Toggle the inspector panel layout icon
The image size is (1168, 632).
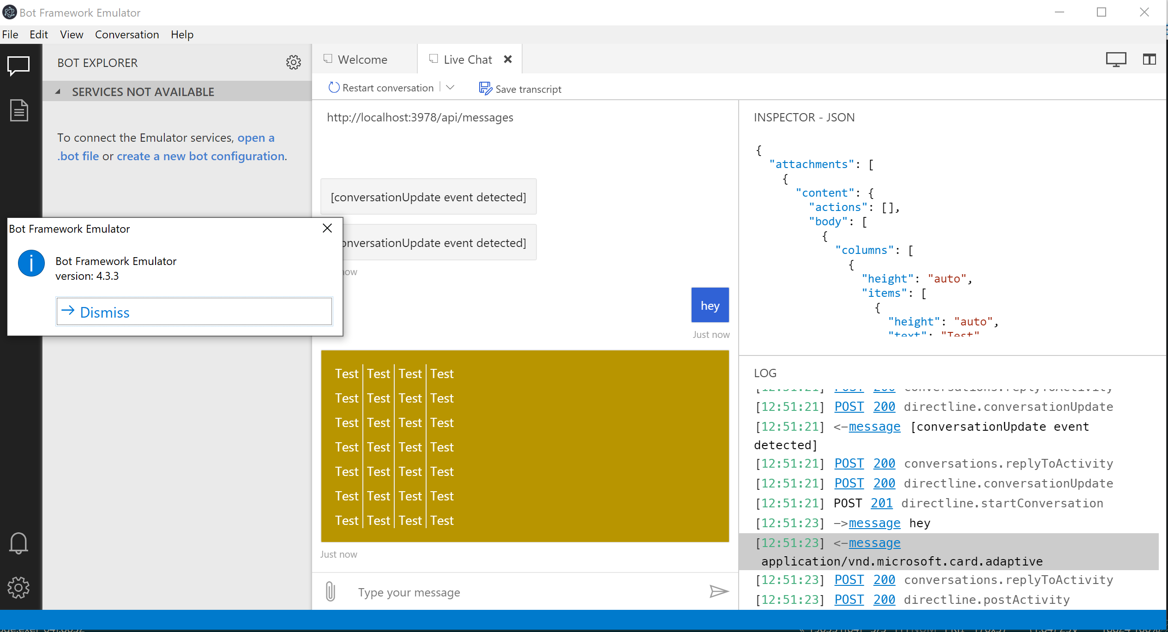1149,59
